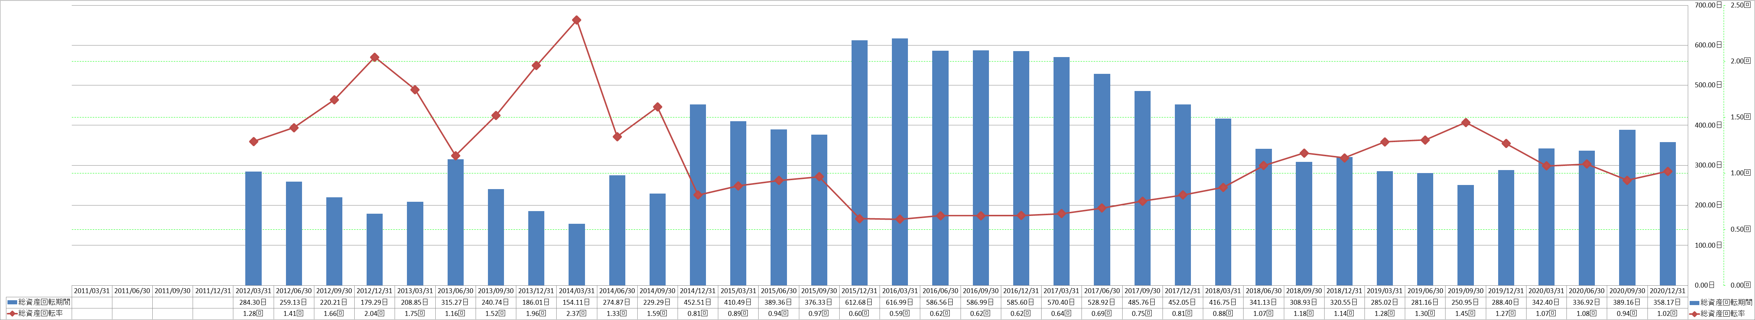Image resolution: width=1755 pixels, height=320 pixels.
Task: Click the value 259.13日 in the table
Action: pos(294,302)
